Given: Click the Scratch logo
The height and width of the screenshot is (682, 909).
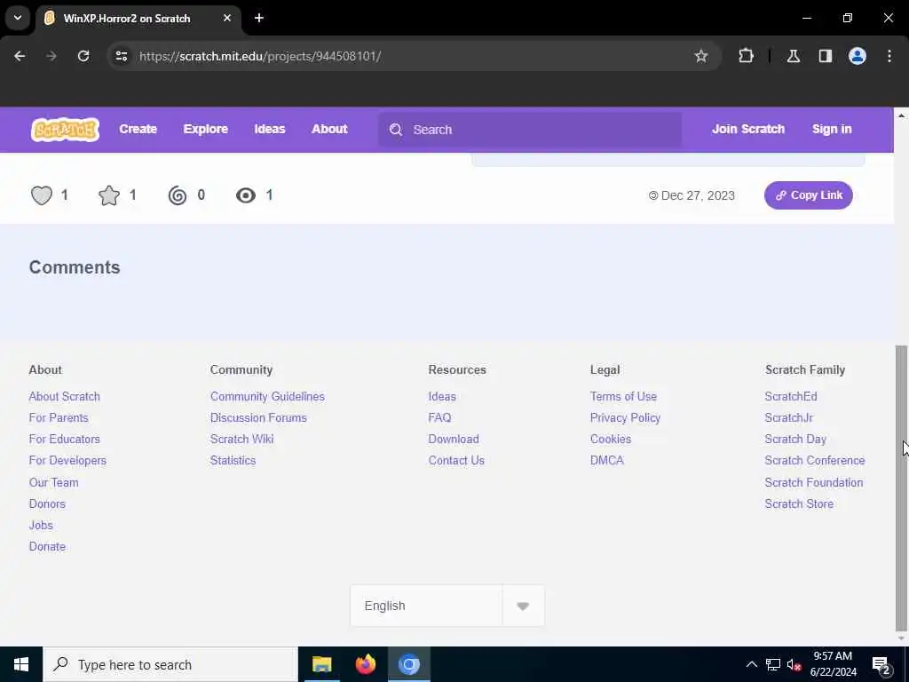Looking at the screenshot, I should (65, 130).
